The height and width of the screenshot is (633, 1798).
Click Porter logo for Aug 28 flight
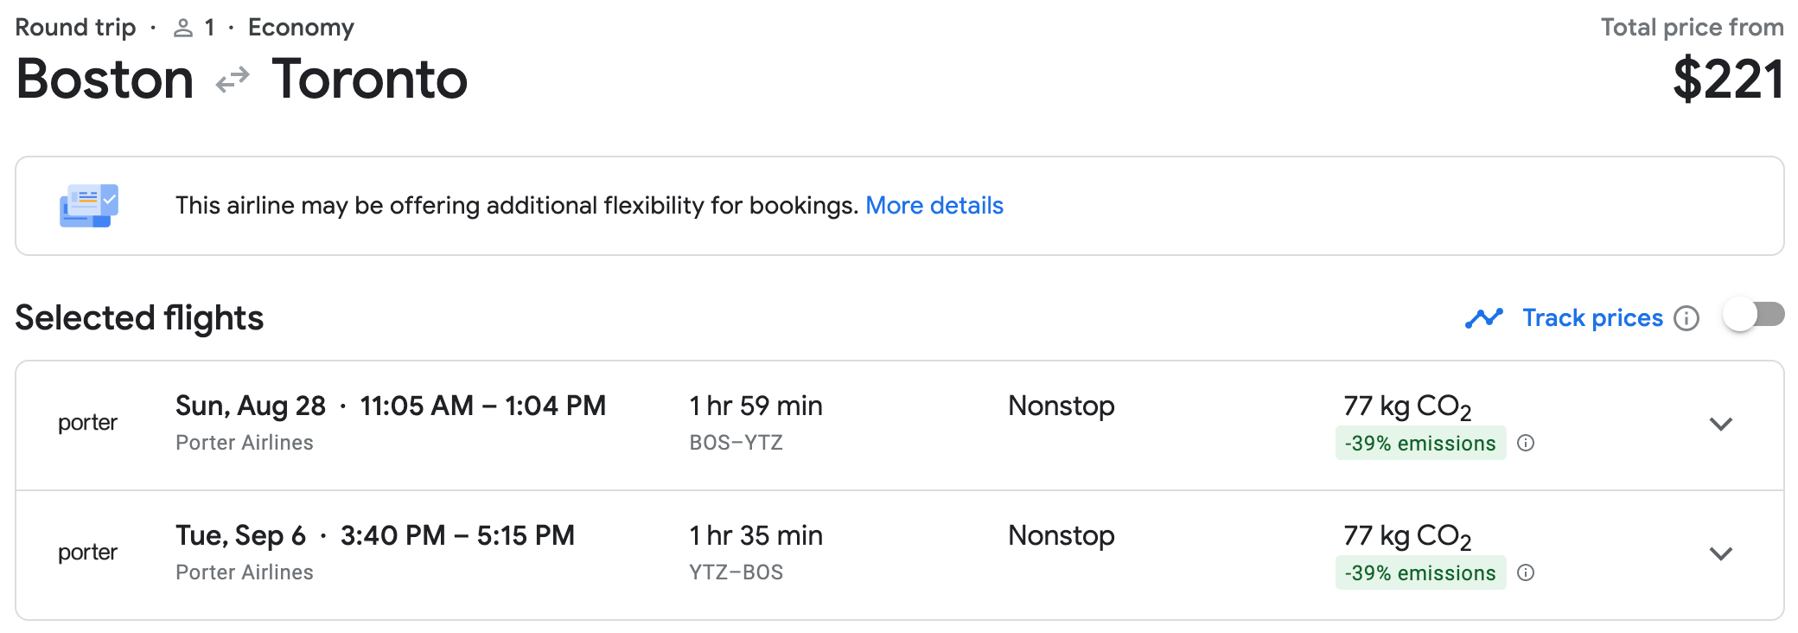[87, 423]
